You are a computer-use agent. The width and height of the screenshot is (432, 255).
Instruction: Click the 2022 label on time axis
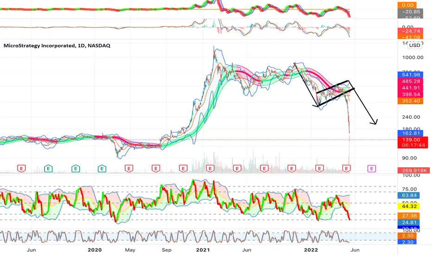tap(311, 250)
